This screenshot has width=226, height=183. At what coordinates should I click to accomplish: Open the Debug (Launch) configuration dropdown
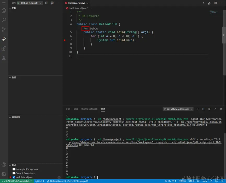[x=29, y=3]
